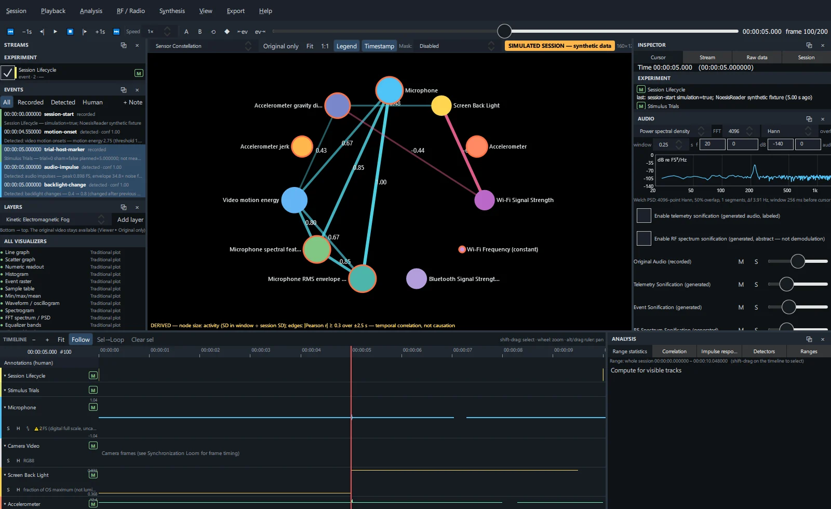This screenshot has height=509, width=831.
Task: Undock the Analysis panel
Action: click(809, 339)
